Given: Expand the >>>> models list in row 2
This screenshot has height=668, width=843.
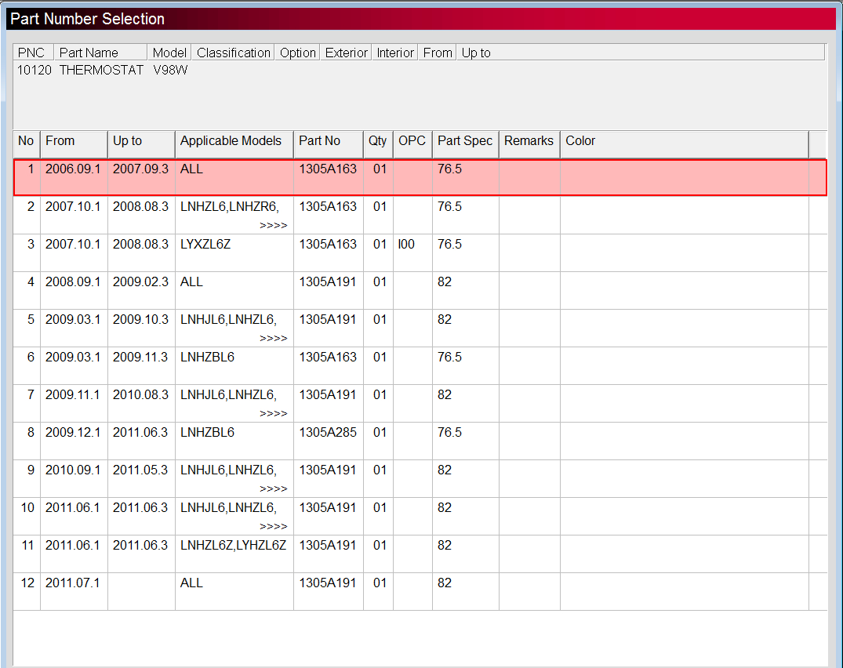Looking at the screenshot, I should click(x=273, y=226).
